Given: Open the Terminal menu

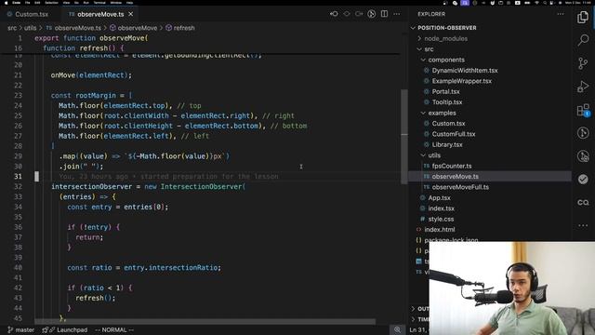Looking at the screenshot, I should coord(99,3).
